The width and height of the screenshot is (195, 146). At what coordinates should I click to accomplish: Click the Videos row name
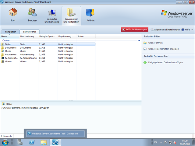[x=8, y=61]
